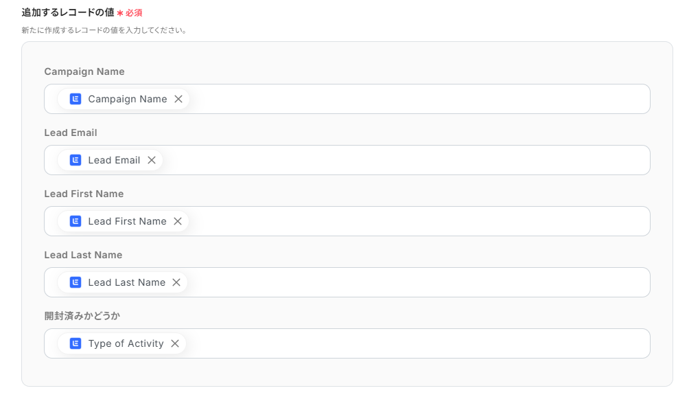Screen dimensions: 689x397
Task: Click the Lead First Name chip text
Action: 127,221
